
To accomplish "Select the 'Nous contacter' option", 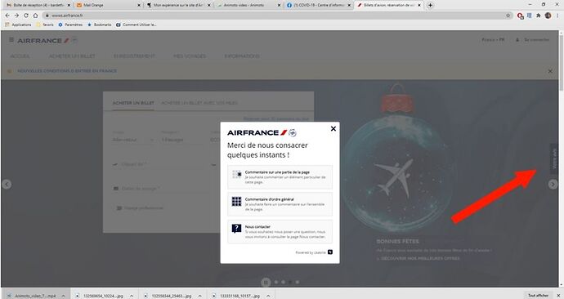I will pyautogui.click(x=280, y=231).
